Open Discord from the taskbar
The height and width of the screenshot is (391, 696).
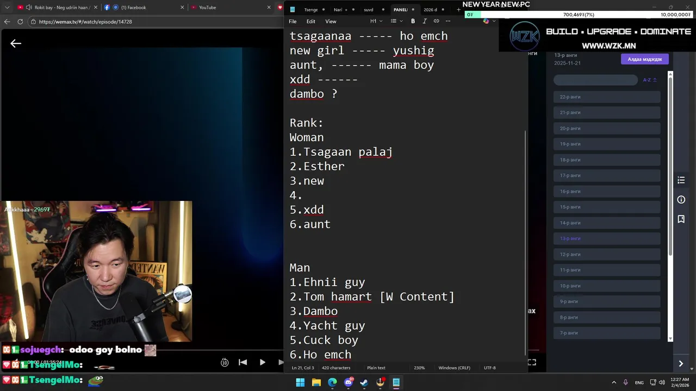[x=348, y=382]
